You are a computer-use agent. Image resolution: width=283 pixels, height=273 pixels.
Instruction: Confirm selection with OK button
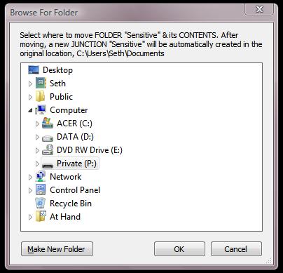pos(179,249)
